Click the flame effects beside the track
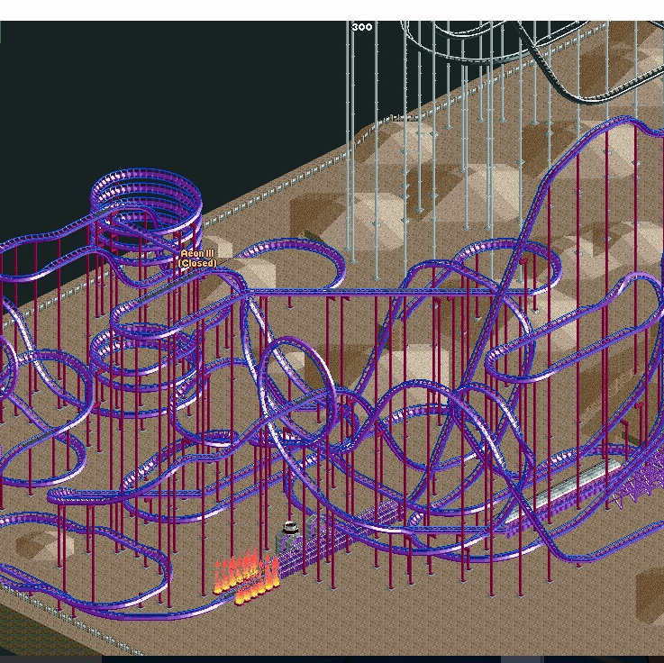Image resolution: width=664 pixels, height=663 pixels. (247, 577)
